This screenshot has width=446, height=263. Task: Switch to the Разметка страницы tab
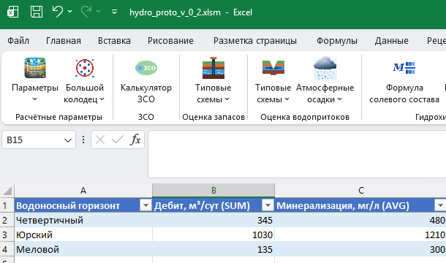pyautogui.click(x=255, y=41)
